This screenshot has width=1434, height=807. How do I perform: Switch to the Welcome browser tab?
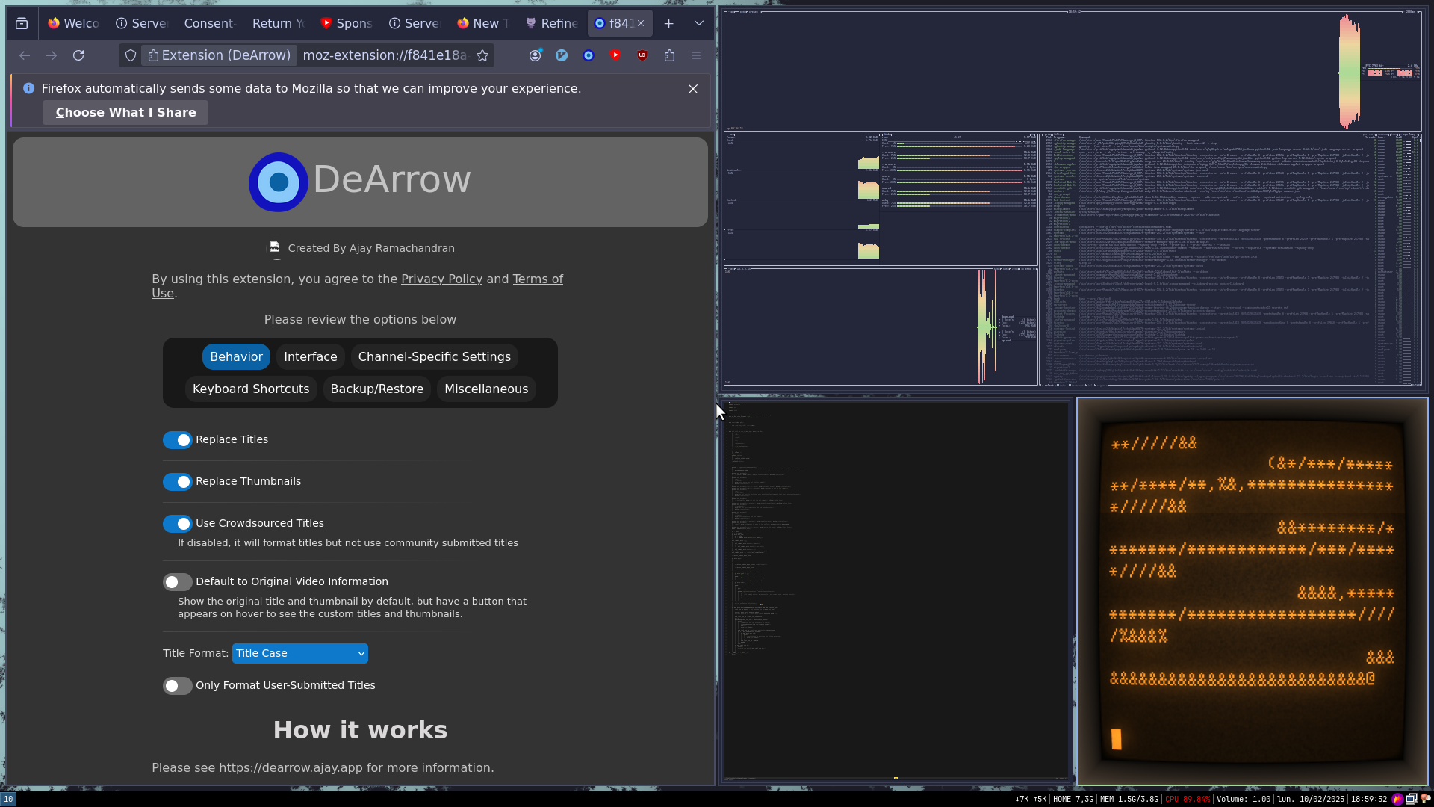click(x=73, y=23)
